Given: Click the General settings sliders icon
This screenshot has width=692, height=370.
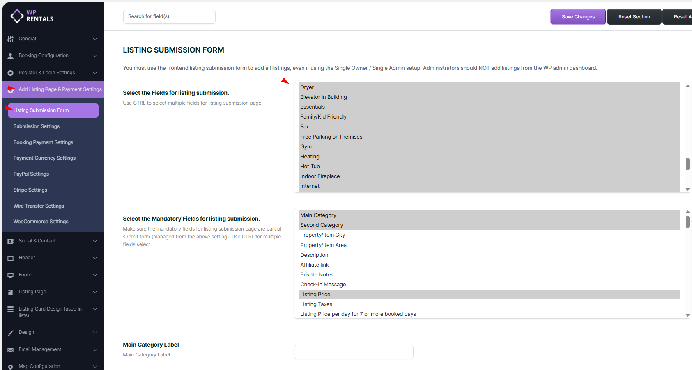Looking at the screenshot, I should [x=11, y=39].
